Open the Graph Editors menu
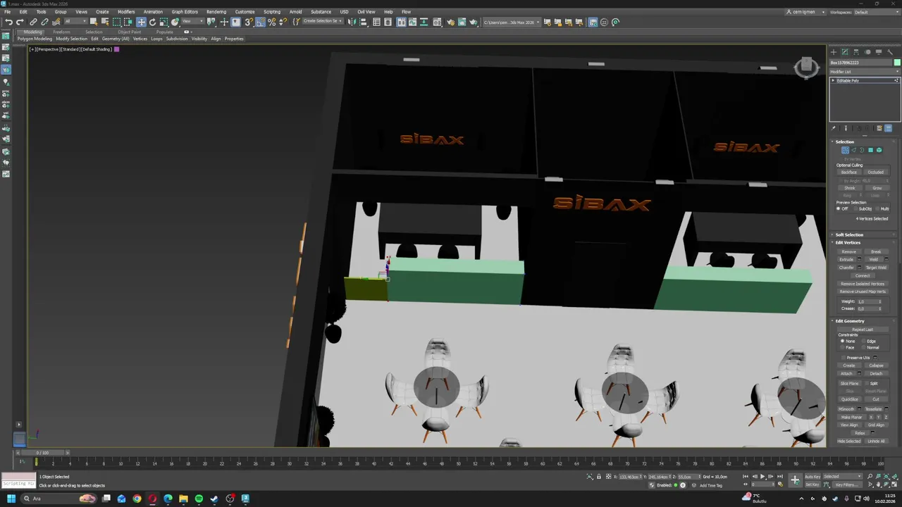The width and height of the screenshot is (902, 507). (x=185, y=12)
